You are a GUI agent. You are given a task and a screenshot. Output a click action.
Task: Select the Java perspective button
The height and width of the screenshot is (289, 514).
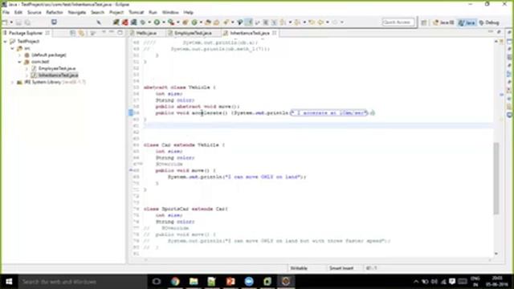[467, 22]
